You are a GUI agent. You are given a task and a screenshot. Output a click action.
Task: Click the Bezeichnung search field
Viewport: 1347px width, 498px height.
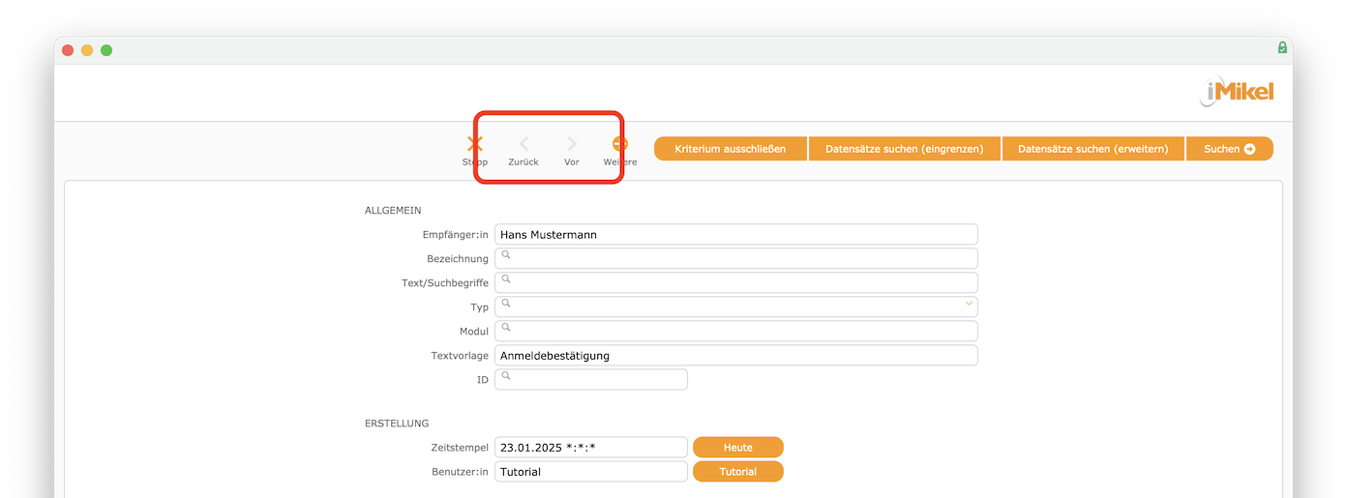pos(736,258)
